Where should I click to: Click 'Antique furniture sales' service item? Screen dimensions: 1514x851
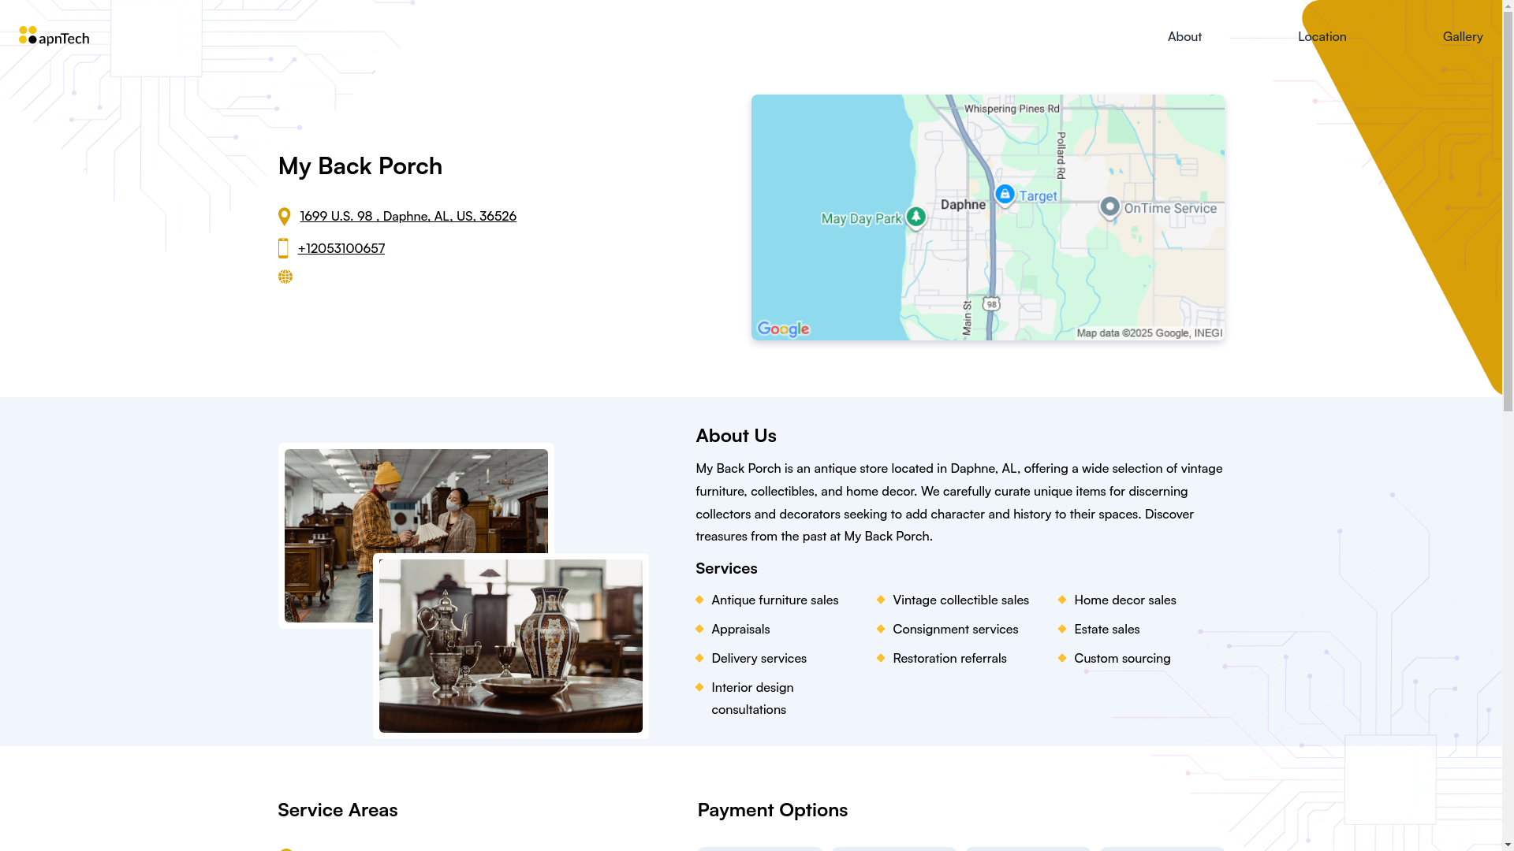(775, 600)
